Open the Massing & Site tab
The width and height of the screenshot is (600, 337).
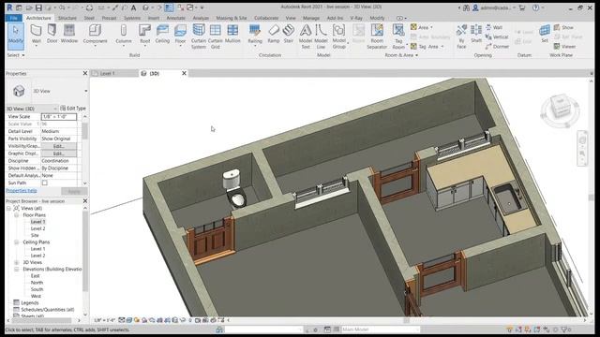point(232,18)
